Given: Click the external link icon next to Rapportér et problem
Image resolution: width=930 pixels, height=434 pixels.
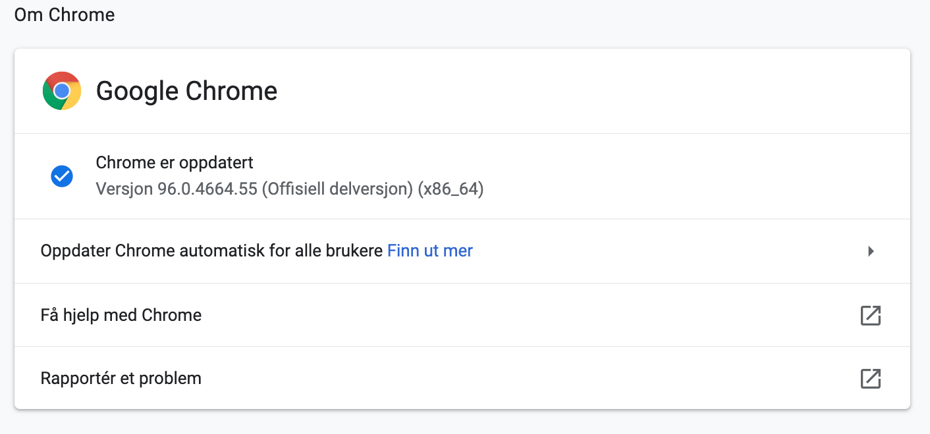Looking at the screenshot, I should [871, 378].
